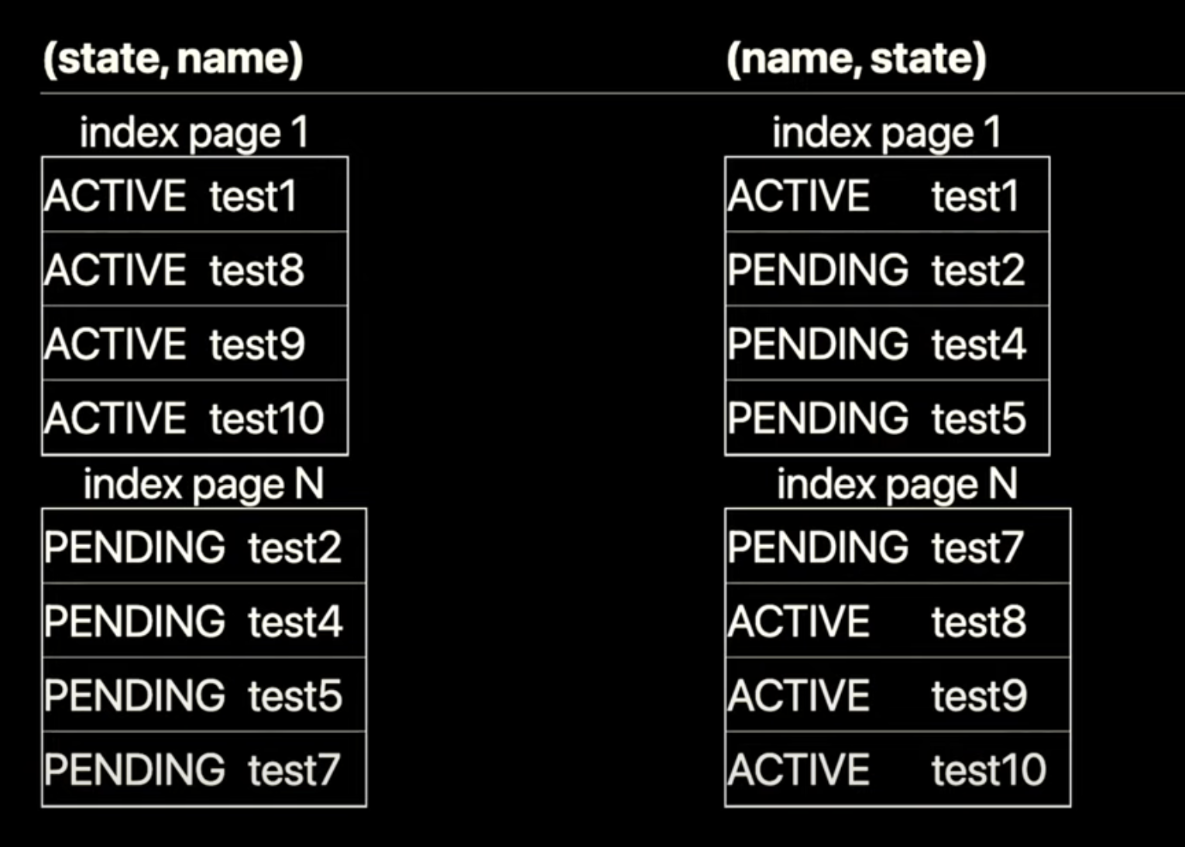The width and height of the screenshot is (1185, 847).
Task: Click PENDING test4 row in (state, name) index
Action: (x=204, y=621)
